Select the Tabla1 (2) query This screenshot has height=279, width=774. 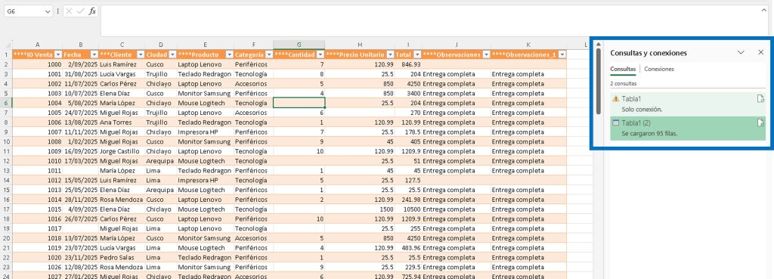tap(688, 129)
